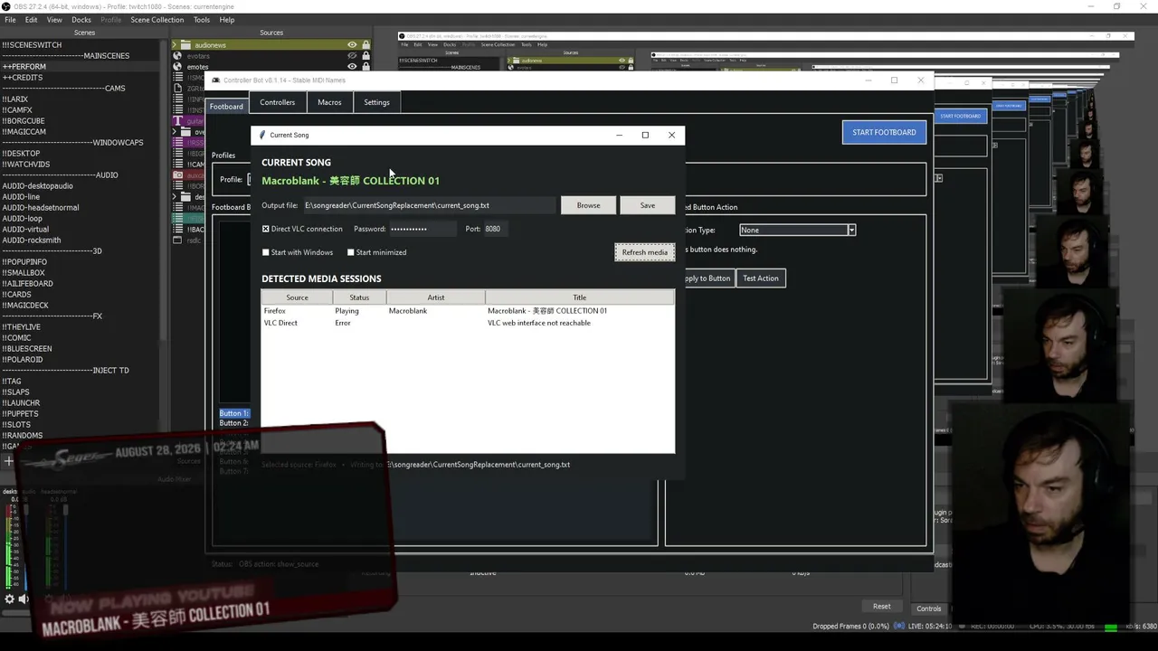Screen dimensions: 1158x651
Task: Click the START FOOTBOARD button
Action: [884, 132]
